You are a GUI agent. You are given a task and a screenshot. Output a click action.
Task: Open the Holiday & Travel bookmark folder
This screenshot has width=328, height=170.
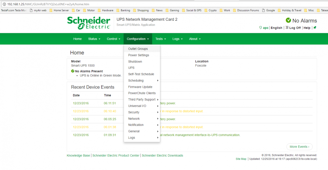click(290, 10)
